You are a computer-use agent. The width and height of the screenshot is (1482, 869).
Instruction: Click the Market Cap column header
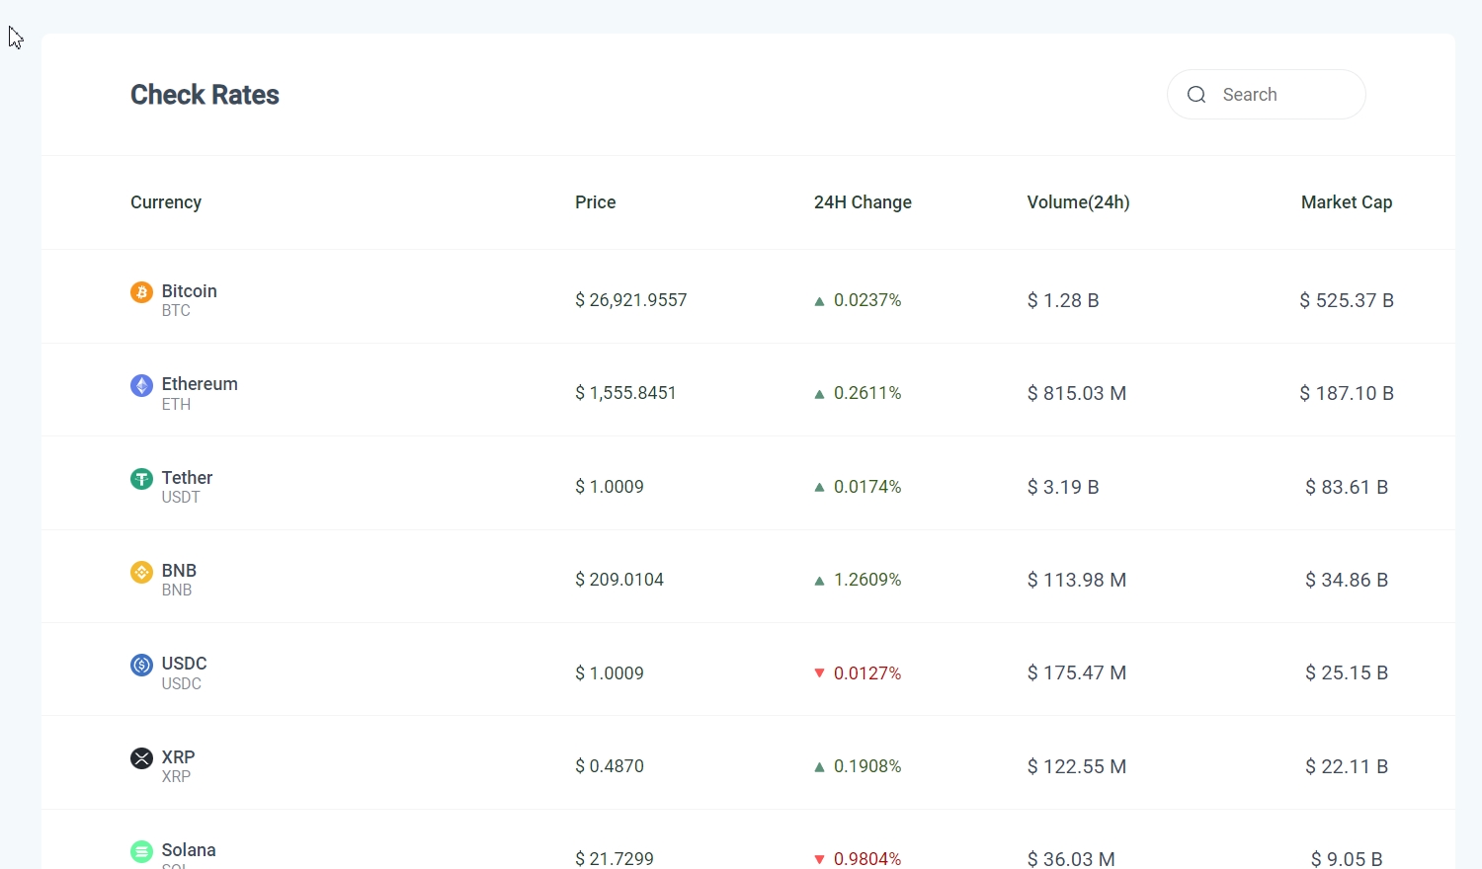[1347, 202]
